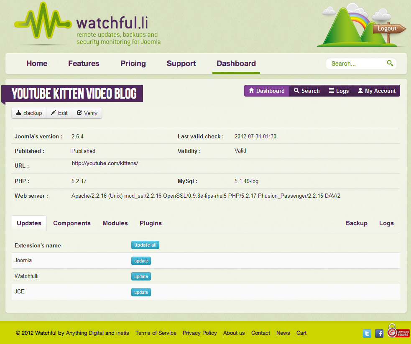The image size is (411, 344).
Task: Go to the Features page
Action: pos(84,64)
